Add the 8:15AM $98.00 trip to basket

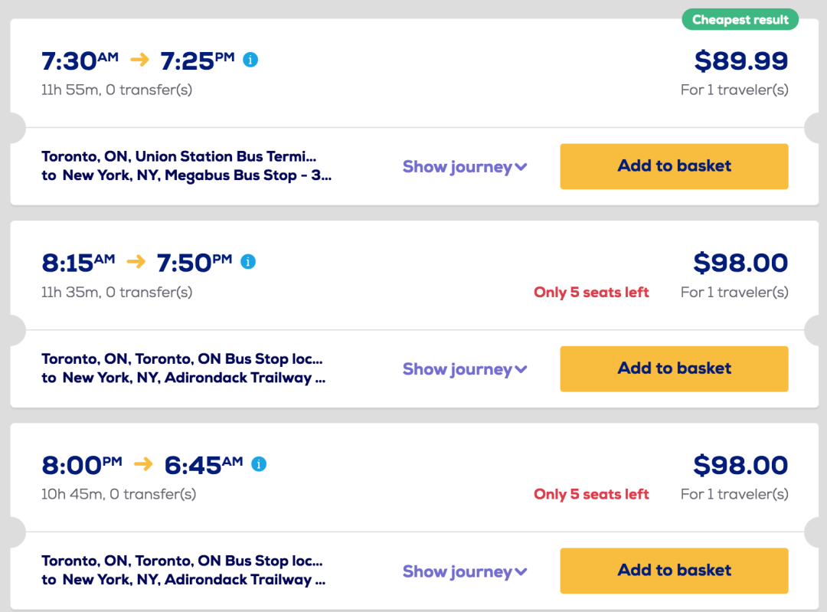tap(674, 368)
